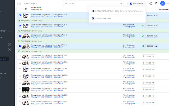Open the highlighted 'ukcjami' sidebar item

4,59
